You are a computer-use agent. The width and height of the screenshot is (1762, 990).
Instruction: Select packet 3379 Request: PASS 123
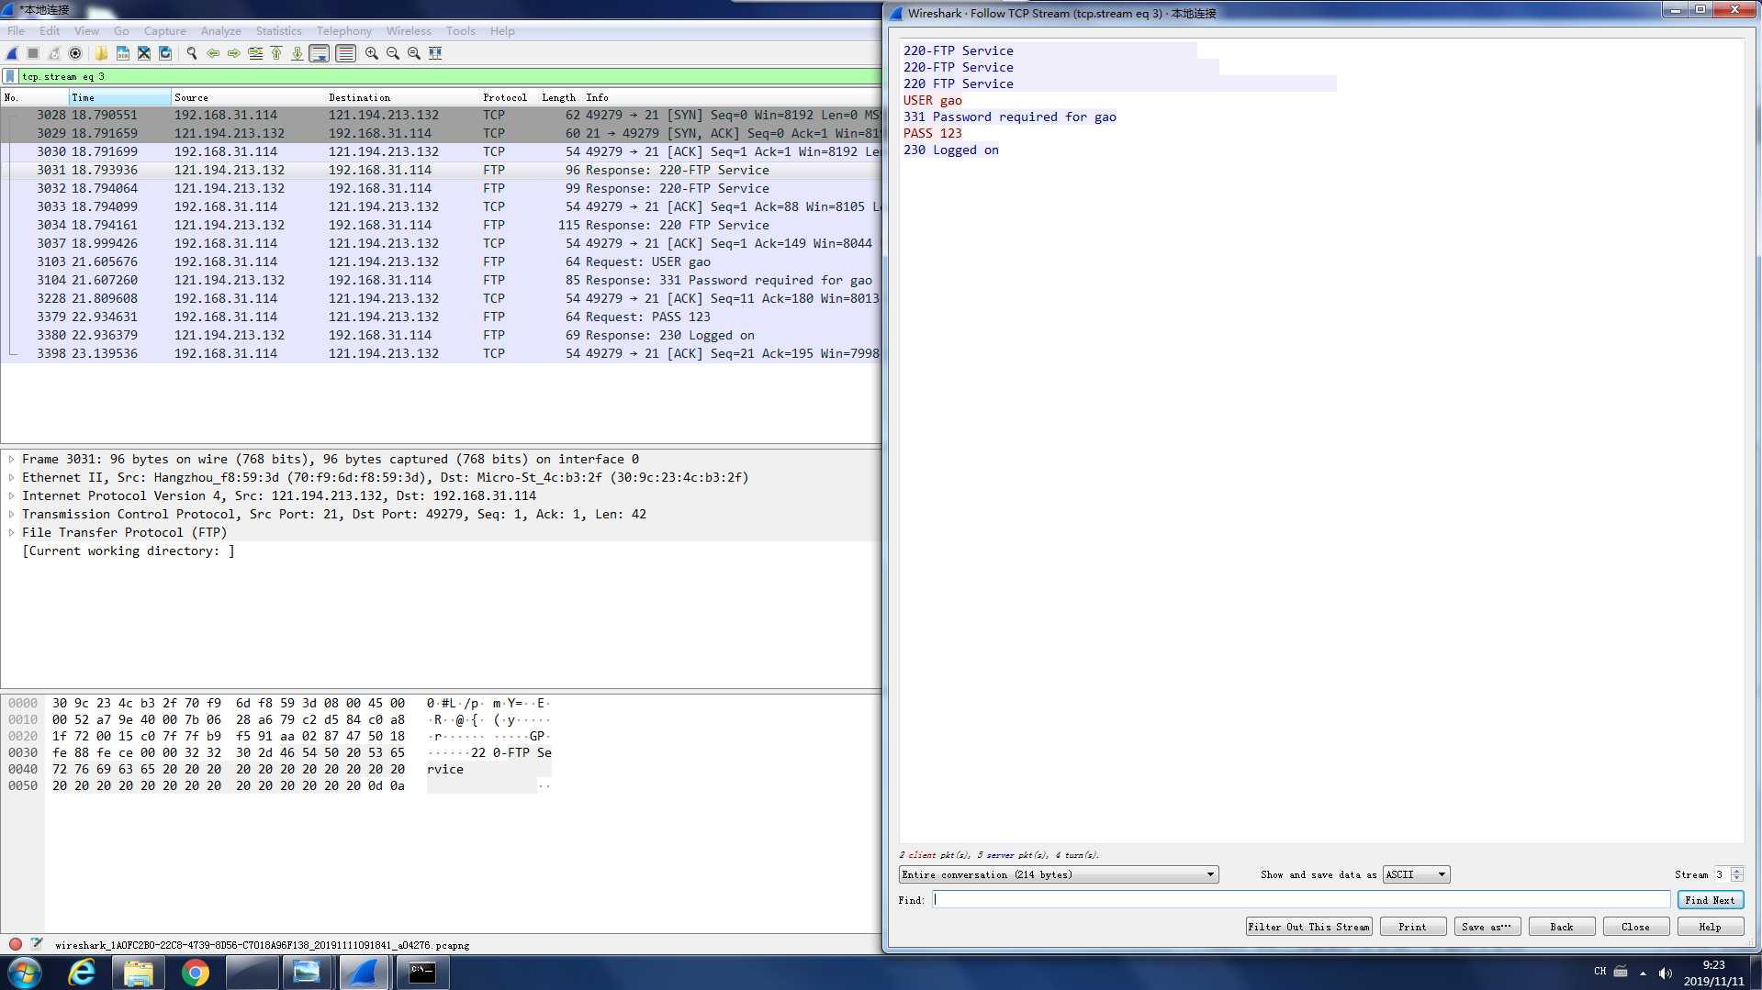point(441,317)
